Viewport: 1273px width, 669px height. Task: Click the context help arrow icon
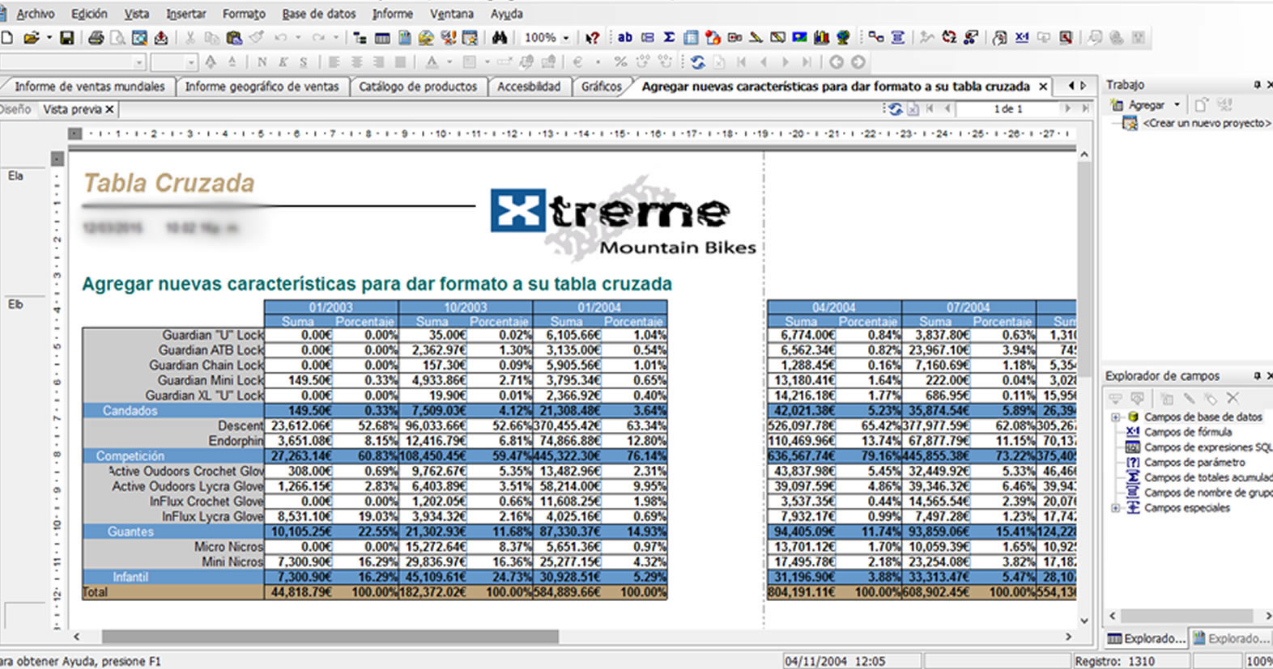pyautogui.click(x=593, y=38)
